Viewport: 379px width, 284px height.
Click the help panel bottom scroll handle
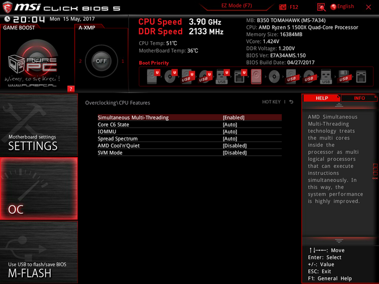click(x=339, y=241)
